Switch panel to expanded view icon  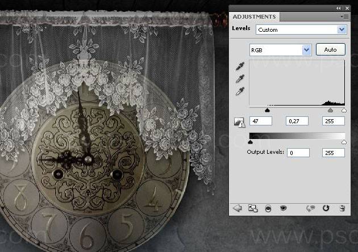point(253,208)
